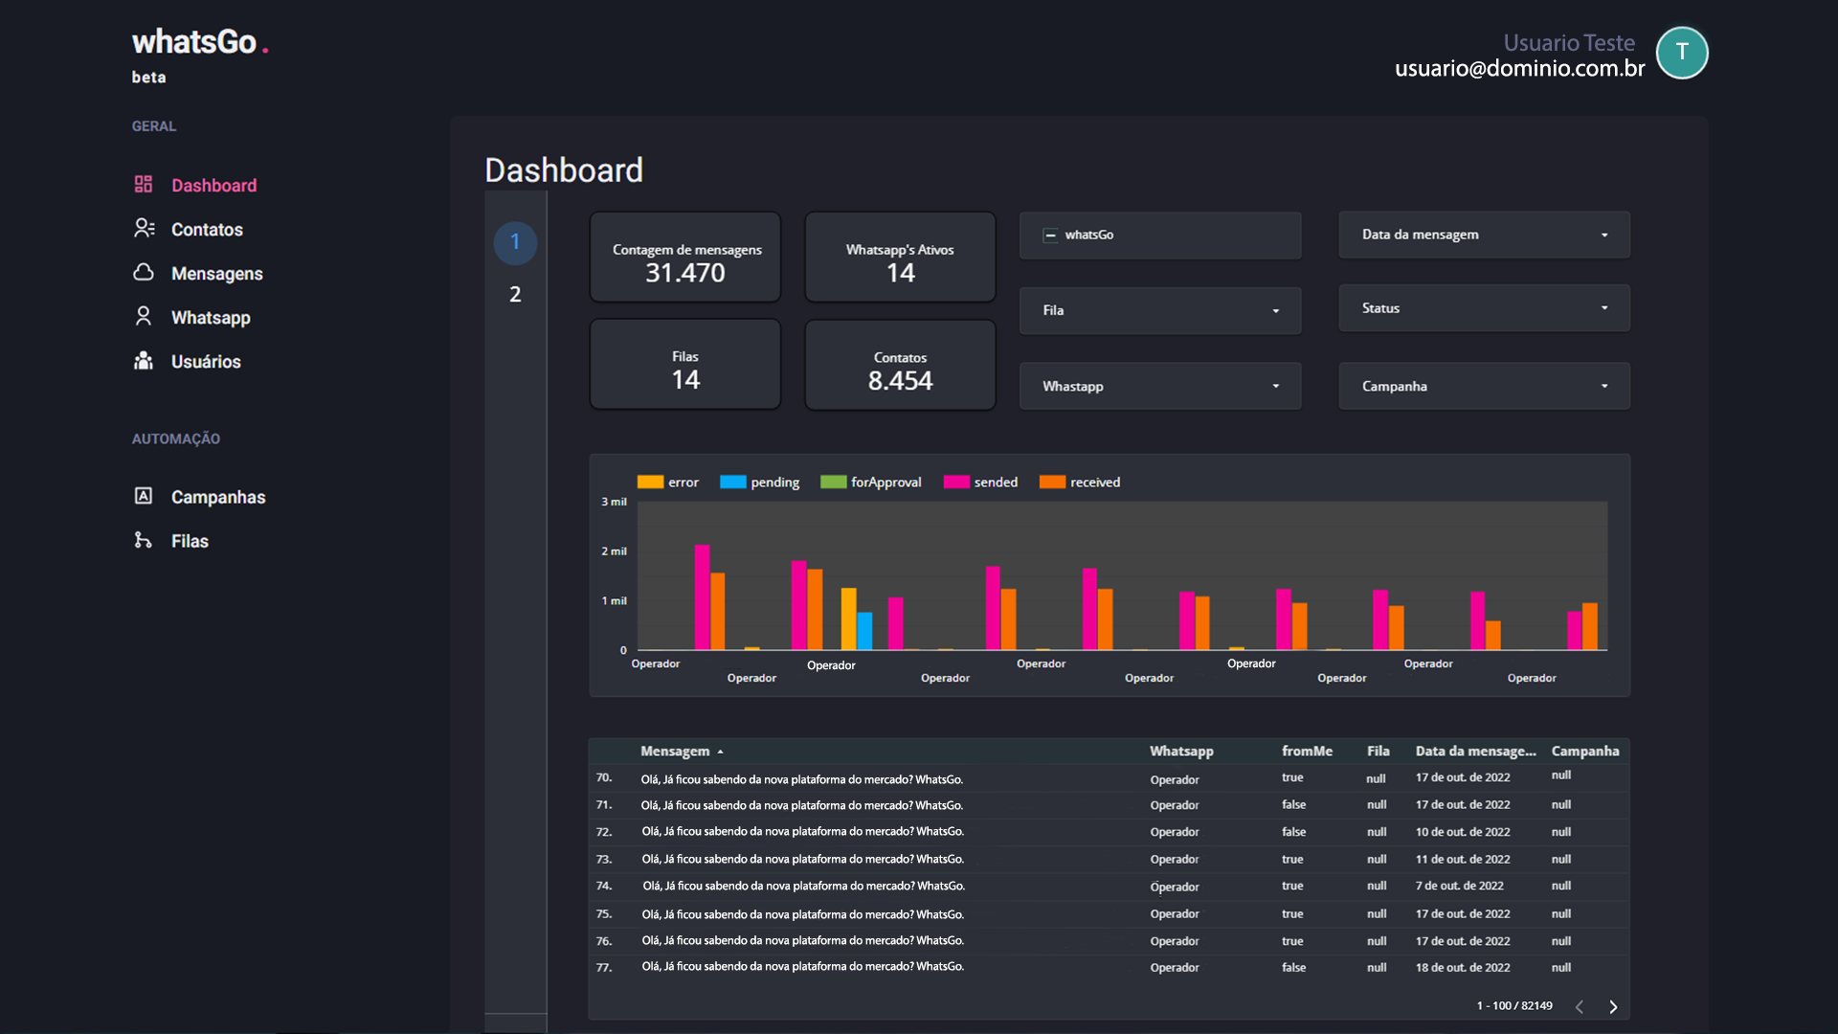Expand the Fila filter dropdown
This screenshot has height=1034, width=1838.
coord(1160,310)
